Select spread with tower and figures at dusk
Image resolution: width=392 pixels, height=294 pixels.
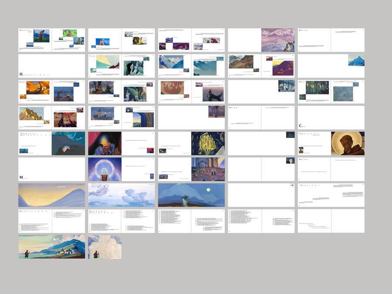(191, 169)
